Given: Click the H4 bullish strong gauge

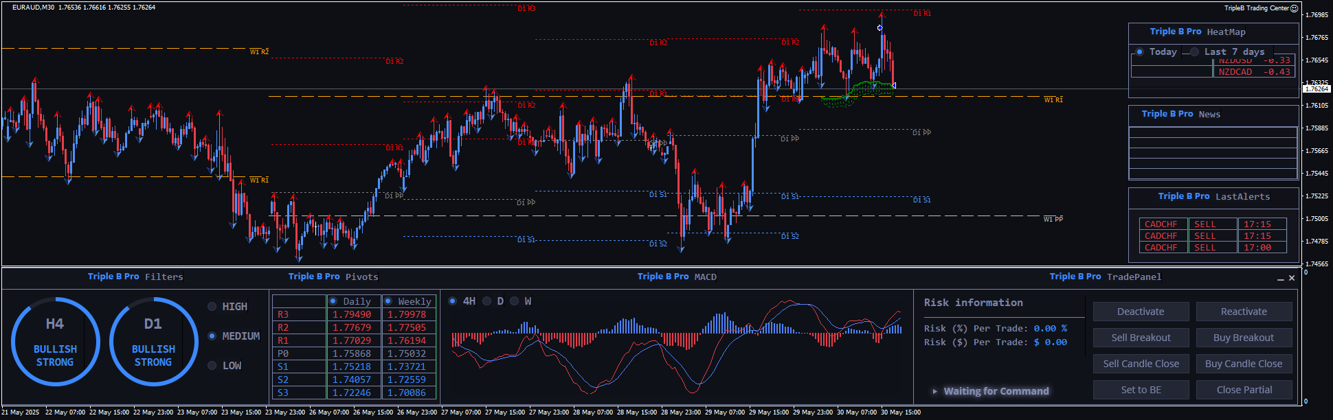Looking at the screenshot, I should (x=55, y=342).
